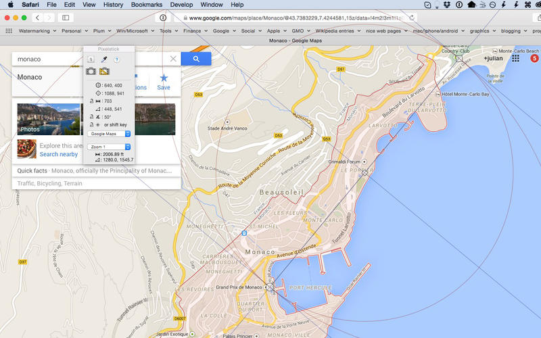Open the Monaco Photos thumbnail
Screen dimensions: 541x338
[46, 119]
